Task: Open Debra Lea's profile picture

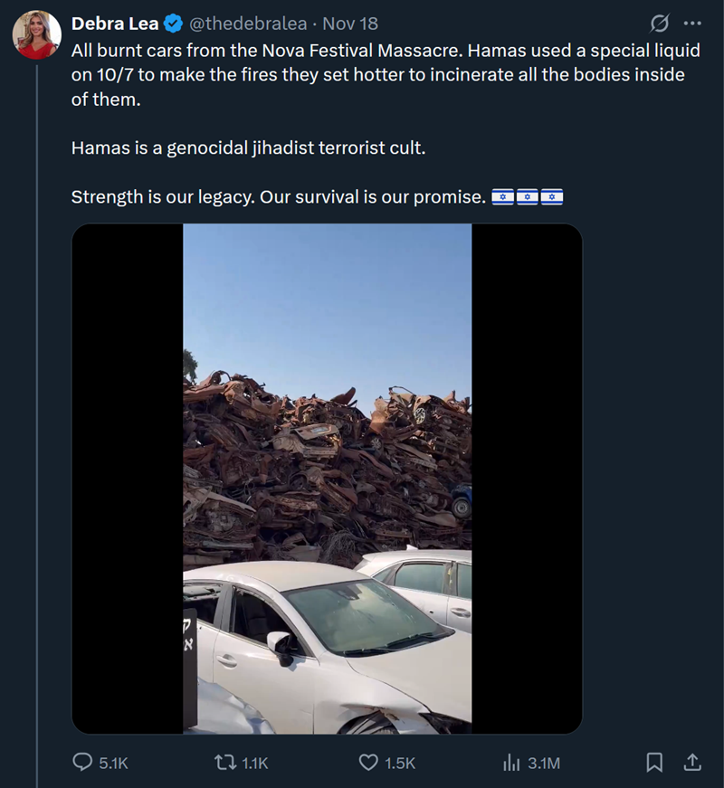Action: pyautogui.click(x=36, y=36)
